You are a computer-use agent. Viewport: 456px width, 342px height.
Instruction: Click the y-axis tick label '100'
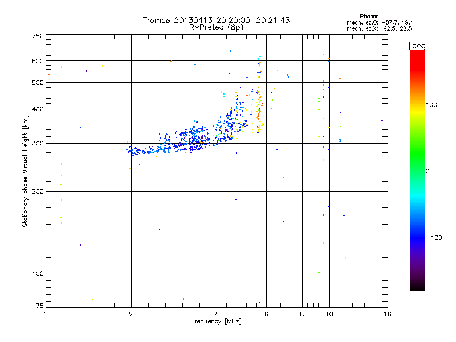pyautogui.click(x=38, y=274)
